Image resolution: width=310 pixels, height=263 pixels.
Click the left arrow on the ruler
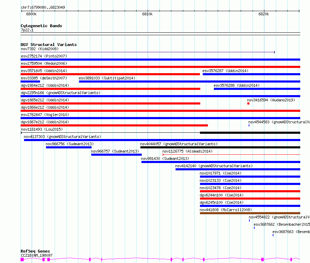coord(22,11)
